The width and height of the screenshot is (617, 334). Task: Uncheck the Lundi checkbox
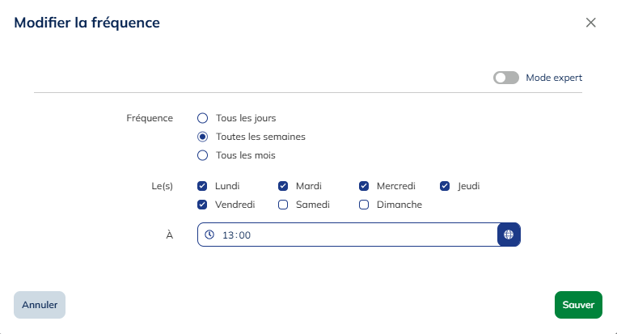coord(202,186)
